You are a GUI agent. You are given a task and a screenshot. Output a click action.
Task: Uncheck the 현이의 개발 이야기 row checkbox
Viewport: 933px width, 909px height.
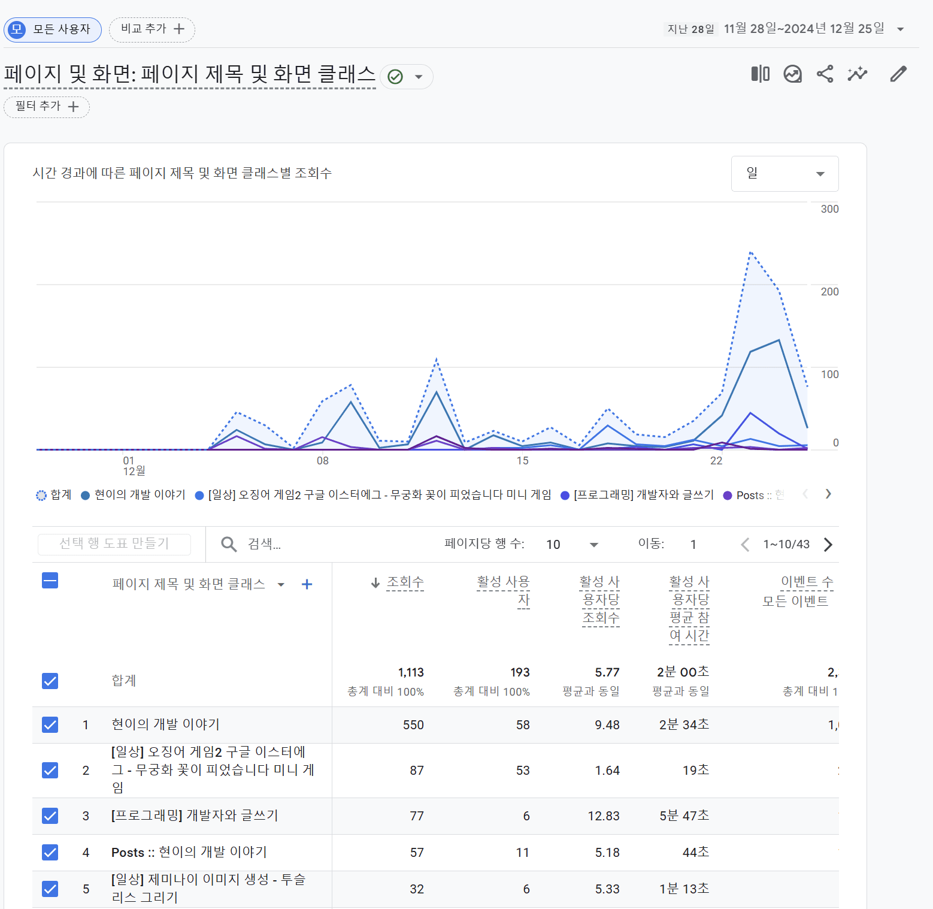[x=50, y=724]
